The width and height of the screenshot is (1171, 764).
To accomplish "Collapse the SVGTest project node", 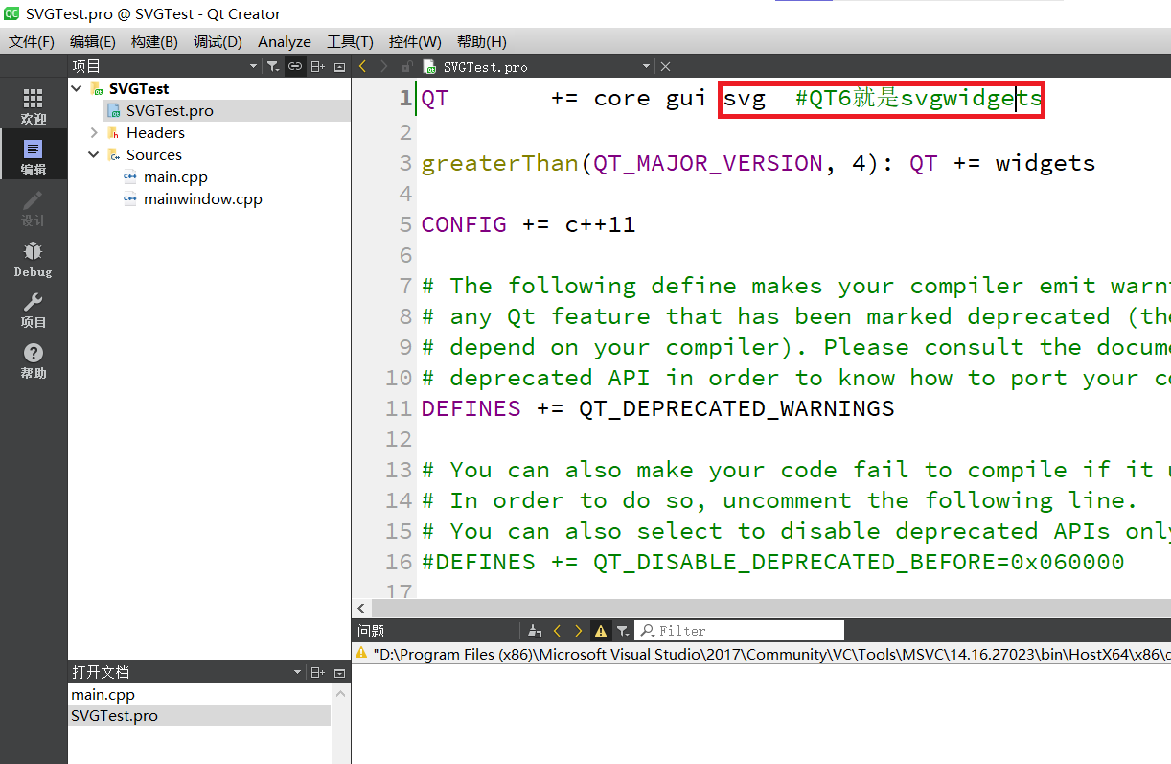I will (77, 88).
